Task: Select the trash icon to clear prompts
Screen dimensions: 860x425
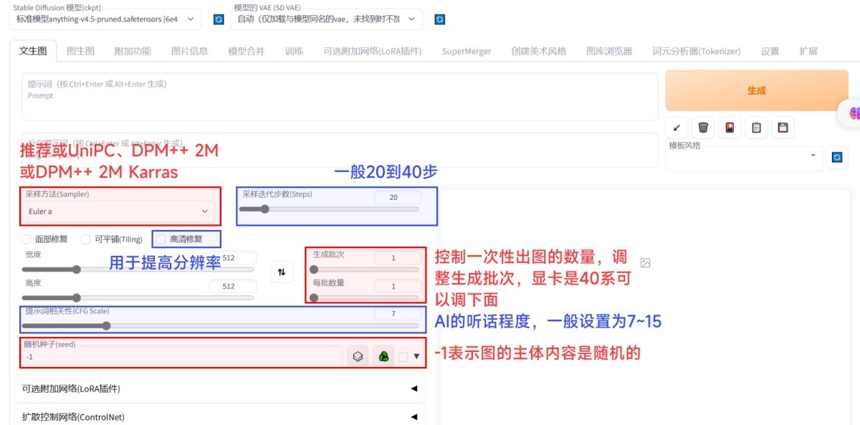Action: tap(703, 127)
